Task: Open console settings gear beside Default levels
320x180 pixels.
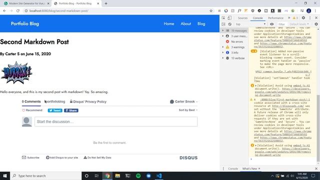Action: tap(316, 24)
